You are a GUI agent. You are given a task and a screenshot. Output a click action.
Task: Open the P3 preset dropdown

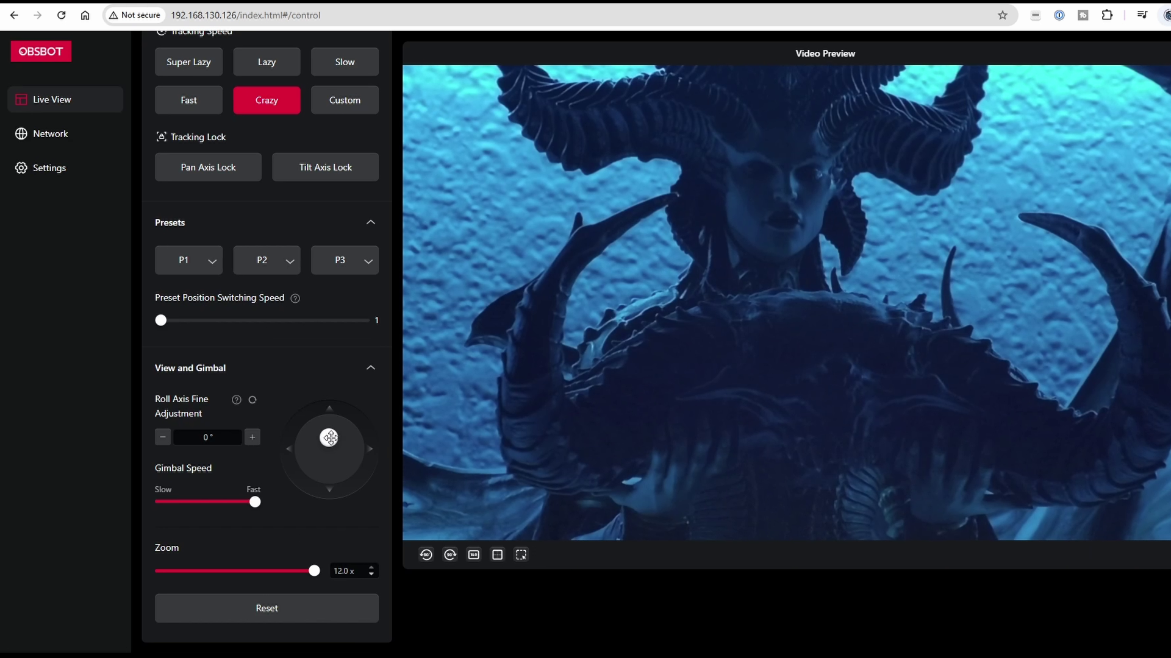368,261
